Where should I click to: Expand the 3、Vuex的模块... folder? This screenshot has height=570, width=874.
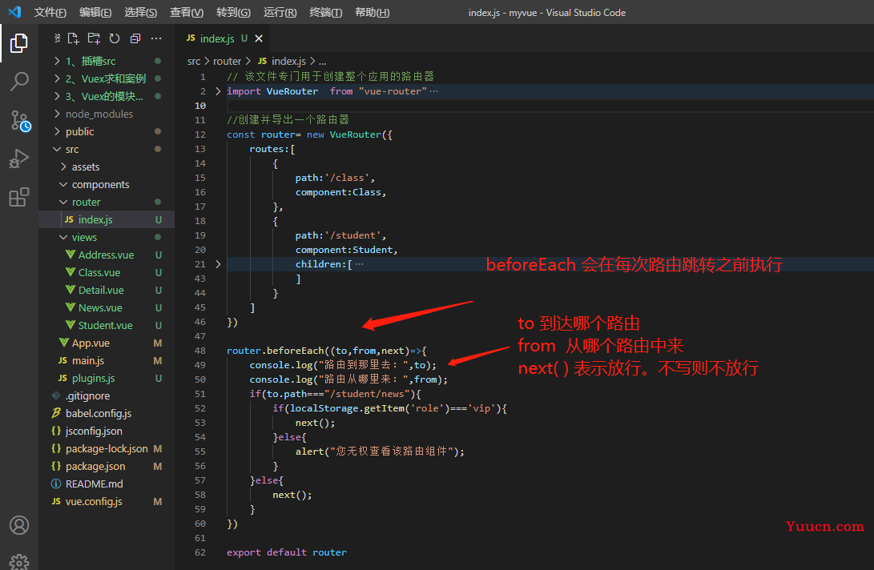[x=107, y=96]
